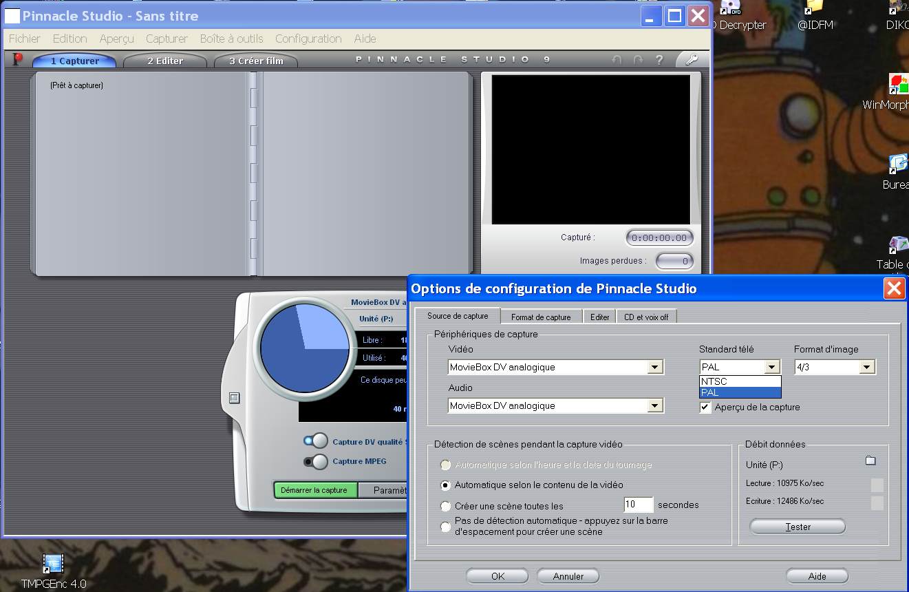The height and width of the screenshot is (592, 909).
Task: Open help via the question mark icon
Action: [x=659, y=60]
